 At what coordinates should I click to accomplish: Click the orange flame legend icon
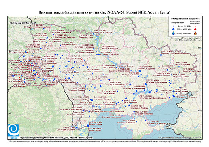pyautogui.click(x=195, y=33)
